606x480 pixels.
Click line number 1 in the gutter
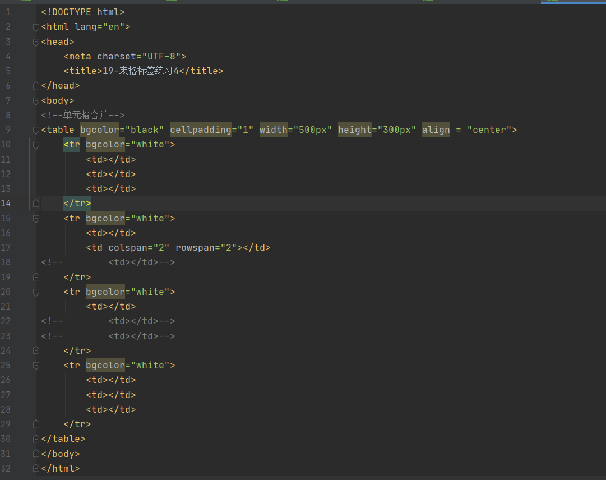[x=8, y=12]
